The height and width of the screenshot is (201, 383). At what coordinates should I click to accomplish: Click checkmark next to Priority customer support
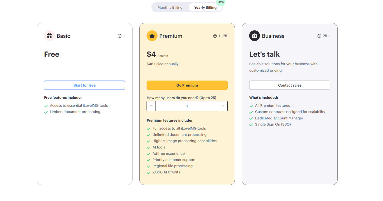tap(149, 160)
